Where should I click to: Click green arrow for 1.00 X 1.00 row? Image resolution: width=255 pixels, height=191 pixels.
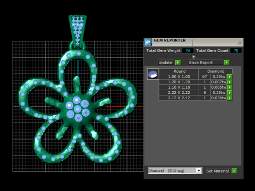(229, 77)
